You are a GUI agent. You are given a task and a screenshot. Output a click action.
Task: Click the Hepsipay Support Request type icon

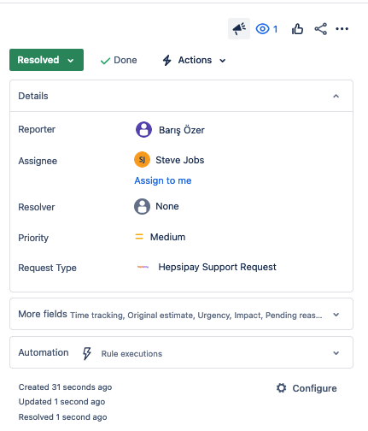click(x=143, y=267)
